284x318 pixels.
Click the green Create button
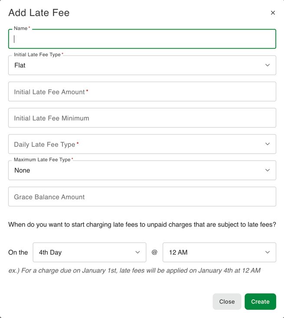click(x=260, y=301)
